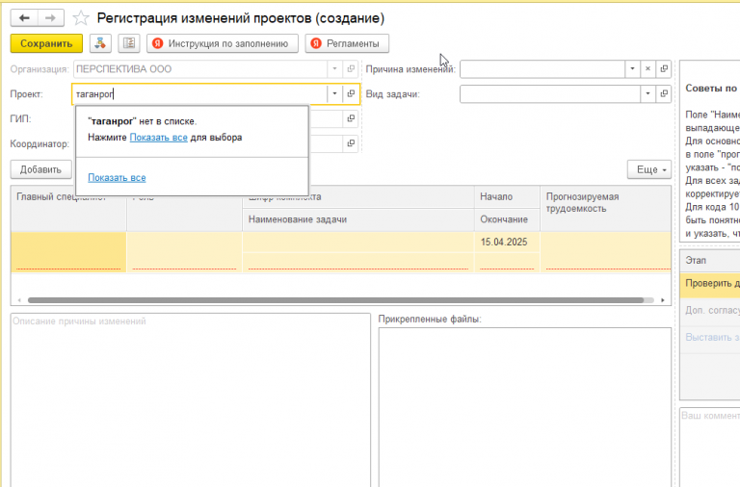Click the horizontal scrollbar of the table
Viewport: 740px width, 487px height.
tap(335, 300)
